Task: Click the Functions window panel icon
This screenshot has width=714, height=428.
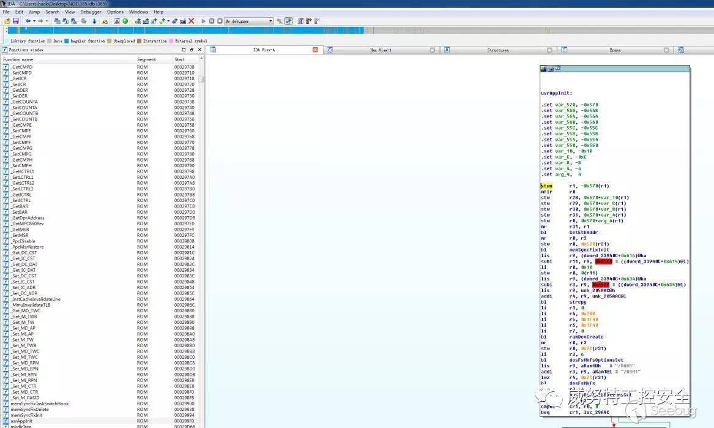Action: point(4,50)
